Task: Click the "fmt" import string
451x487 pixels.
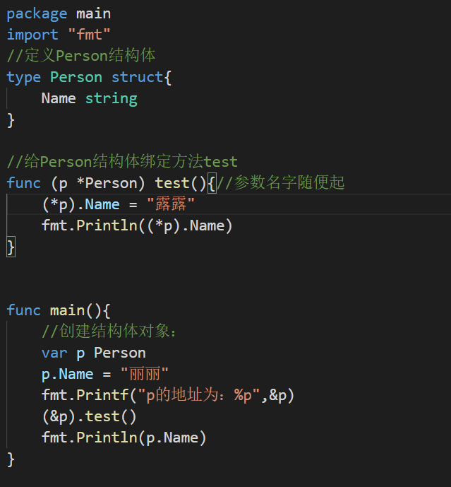Action: tap(90, 35)
